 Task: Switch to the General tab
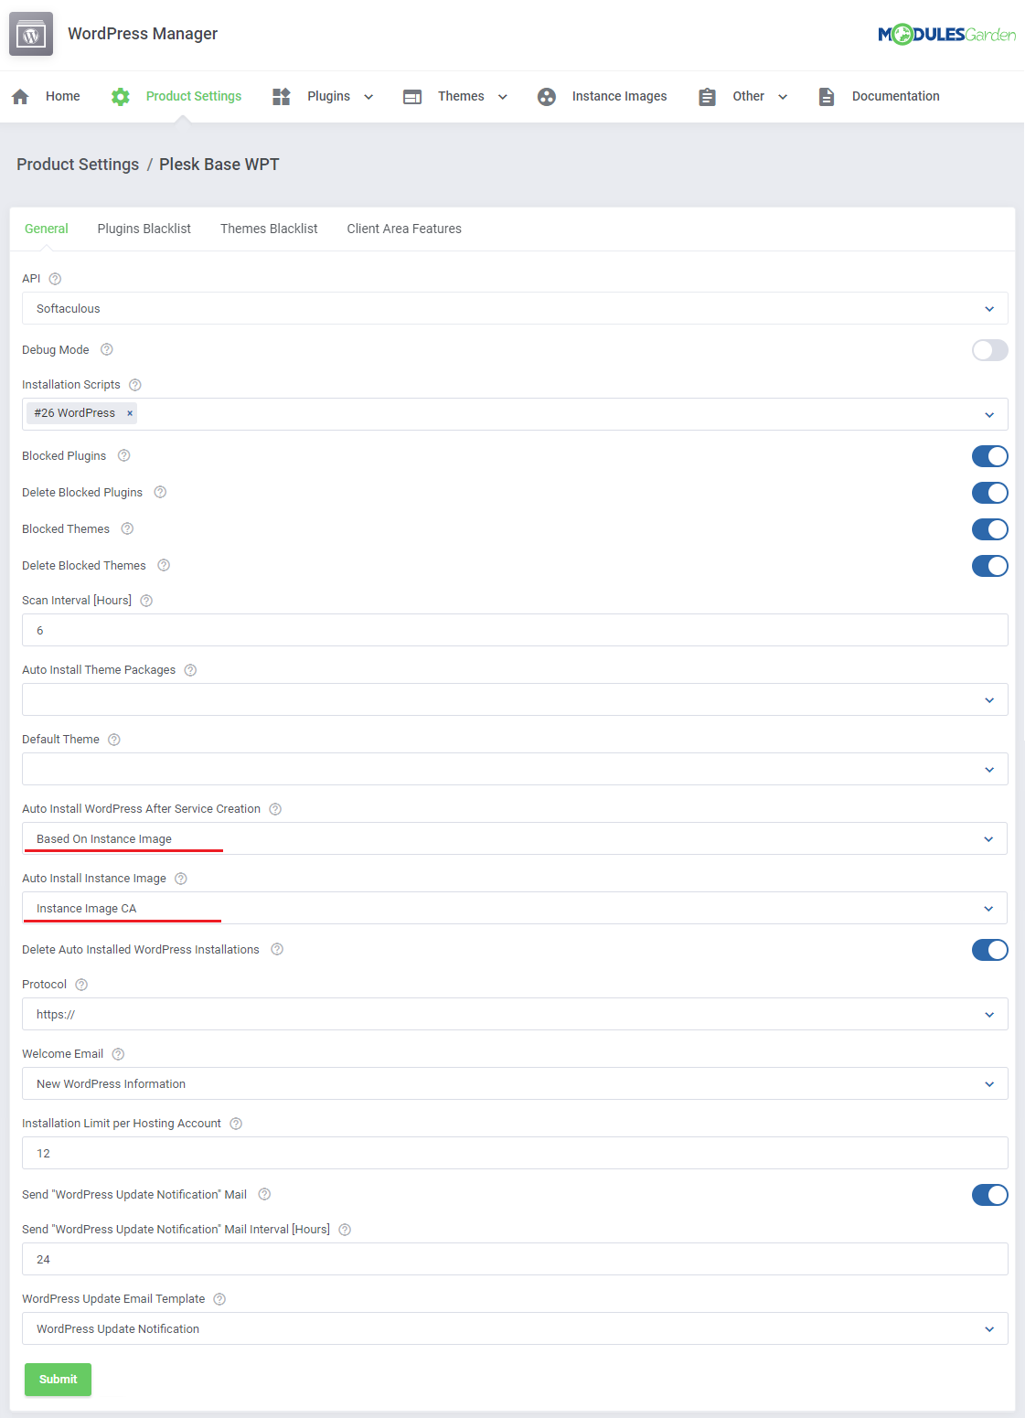pyautogui.click(x=47, y=229)
